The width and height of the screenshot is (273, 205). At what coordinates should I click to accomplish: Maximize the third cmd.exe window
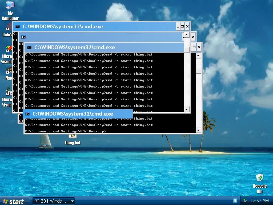coord(194,47)
